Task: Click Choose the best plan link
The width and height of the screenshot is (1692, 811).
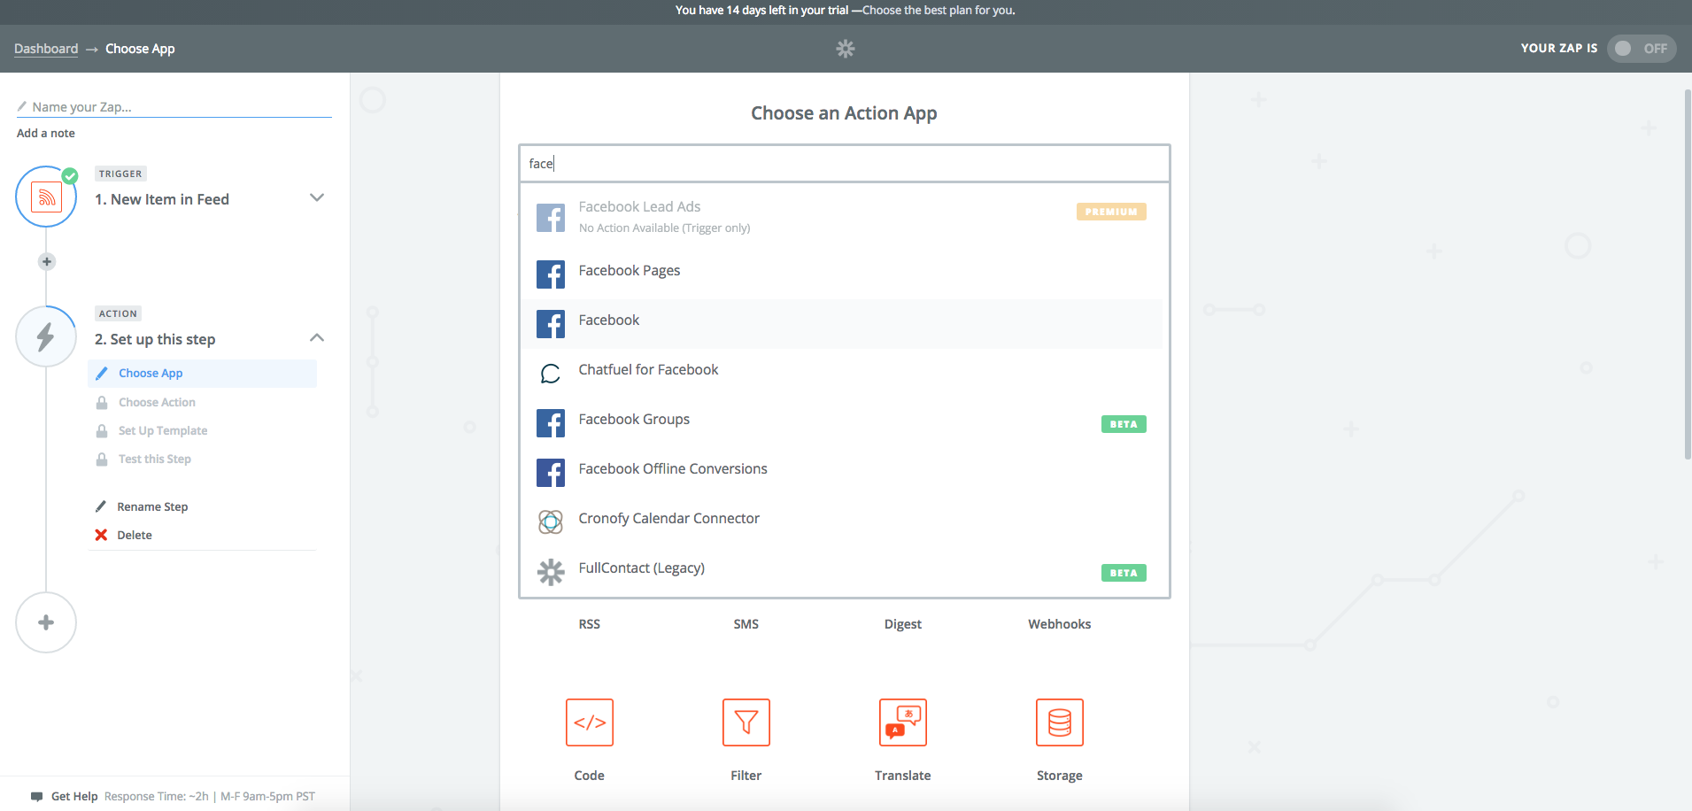Action: (x=938, y=11)
